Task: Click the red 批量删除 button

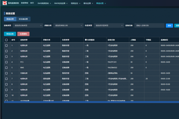Action: (x=24, y=34)
